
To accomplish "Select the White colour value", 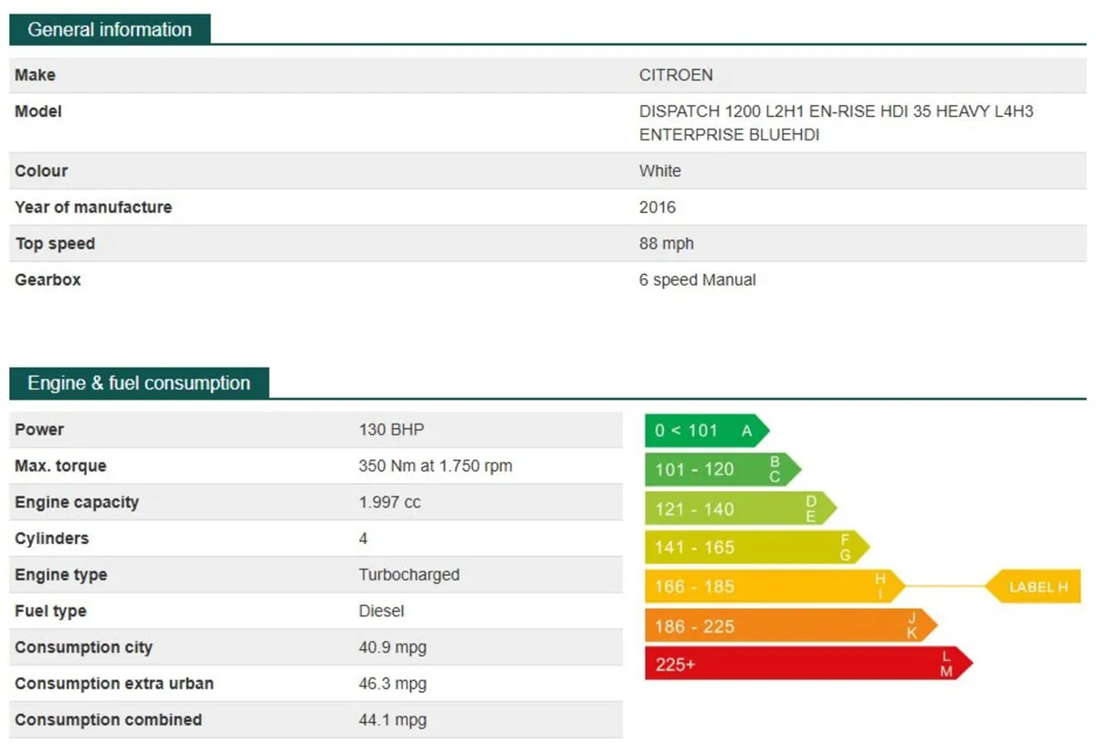I will [x=660, y=171].
